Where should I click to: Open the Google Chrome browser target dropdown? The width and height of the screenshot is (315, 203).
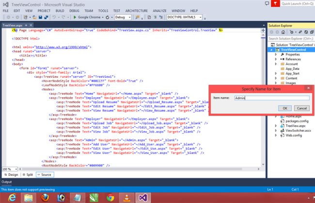click(x=102, y=17)
